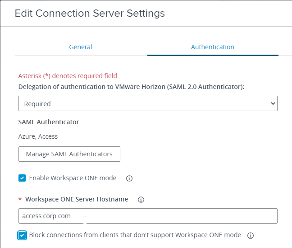
Task: Click the Delegation of authentication label
Action: 131,87
